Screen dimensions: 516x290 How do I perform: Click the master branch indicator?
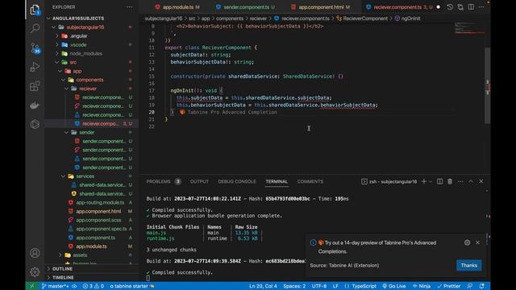(55, 286)
